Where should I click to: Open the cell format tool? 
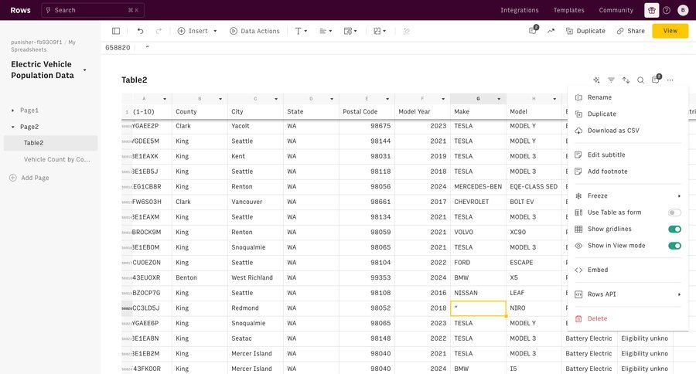click(x=350, y=31)
